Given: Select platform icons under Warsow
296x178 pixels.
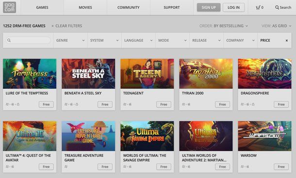Looking at the screenshot, I should [x=245, y=166].
